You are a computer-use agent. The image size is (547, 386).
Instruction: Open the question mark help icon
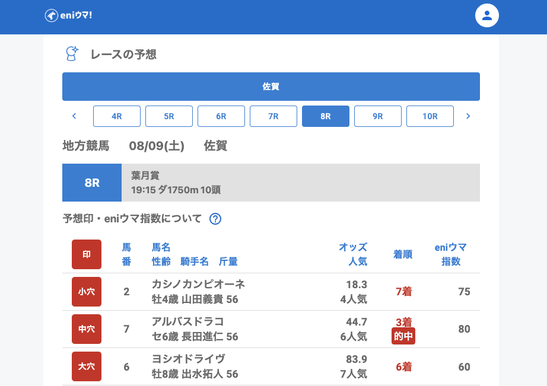[x=215, y=219]
